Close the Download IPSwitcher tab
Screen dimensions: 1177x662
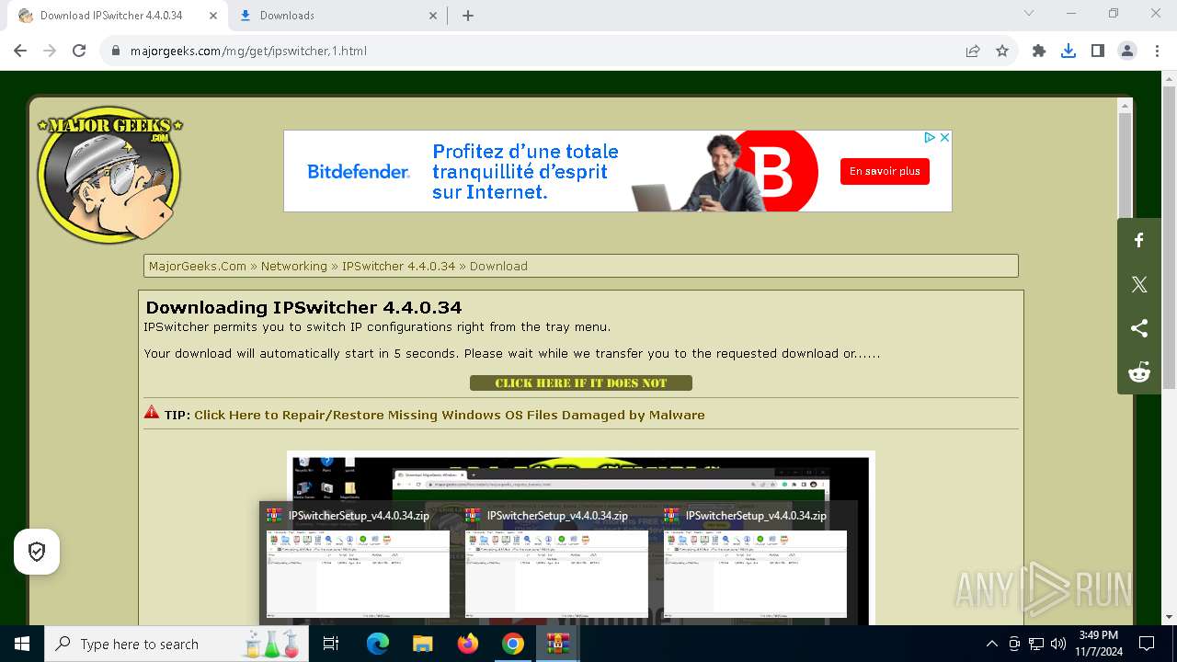(213, 16)
